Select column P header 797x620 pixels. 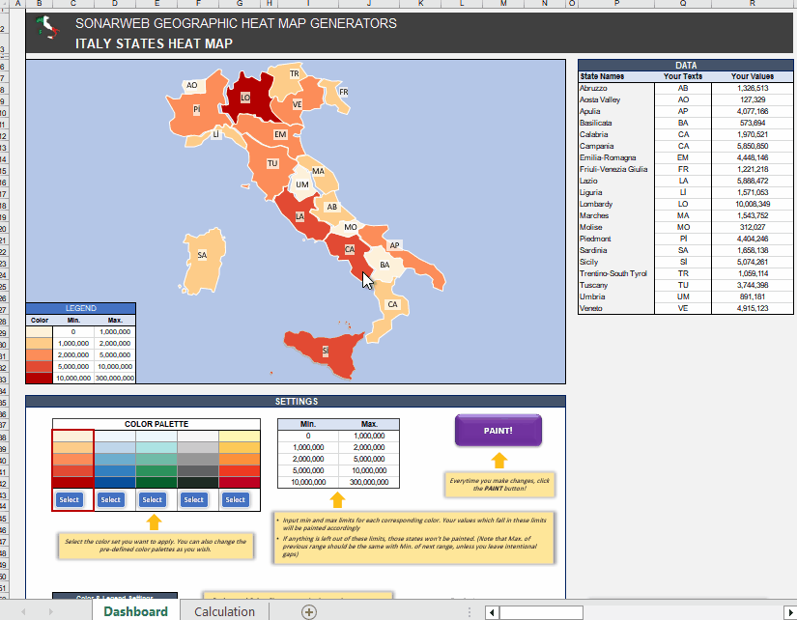[616, 4]
